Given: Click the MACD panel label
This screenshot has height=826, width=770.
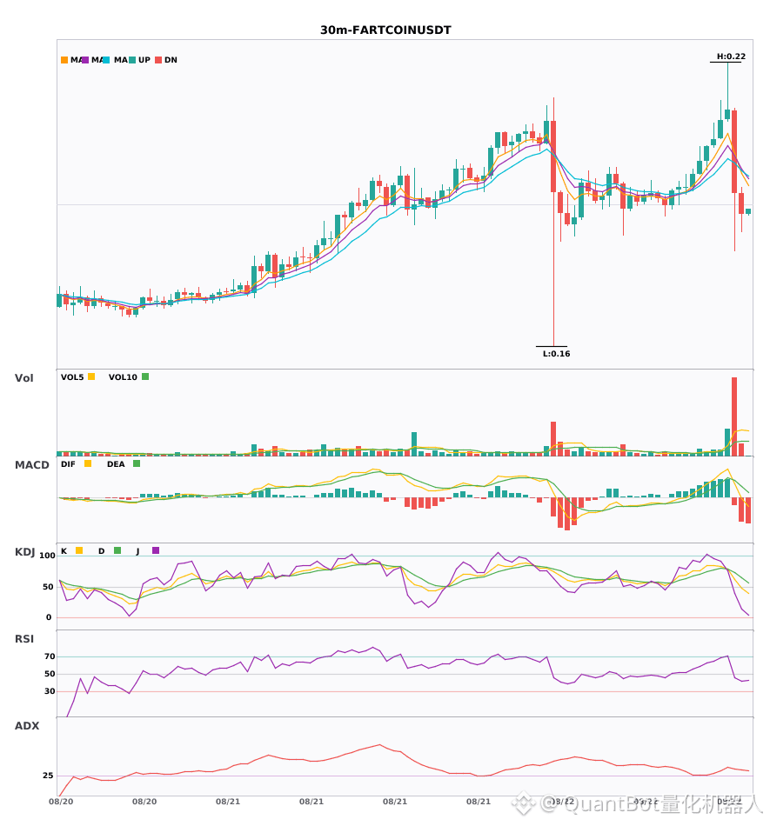Looking at the screenshot, I should [31, 465].
